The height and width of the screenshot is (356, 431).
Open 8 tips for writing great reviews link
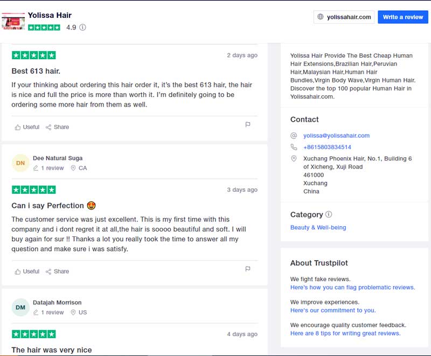coord(345,333)
